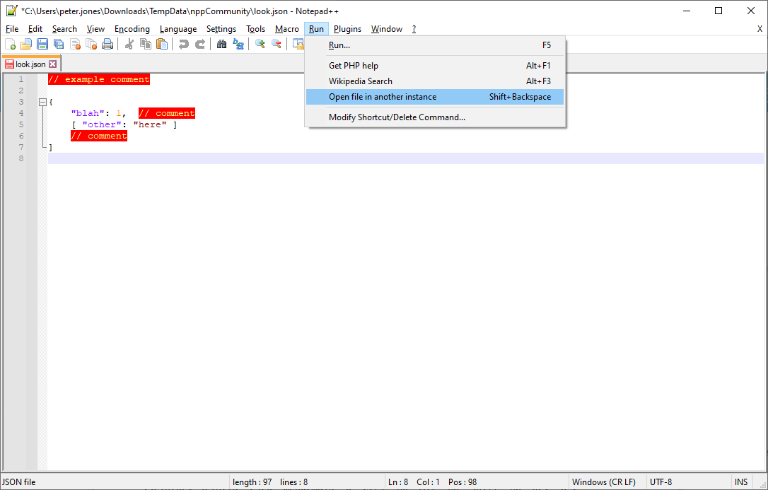The width and height of the screenshot is (768, 490).
Task: Click the Close All toolbar icon
Action: point(91,45)
